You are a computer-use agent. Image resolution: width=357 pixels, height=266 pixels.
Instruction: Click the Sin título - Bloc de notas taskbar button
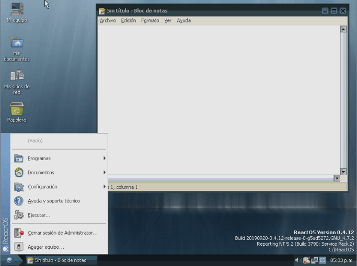(61, 260)
